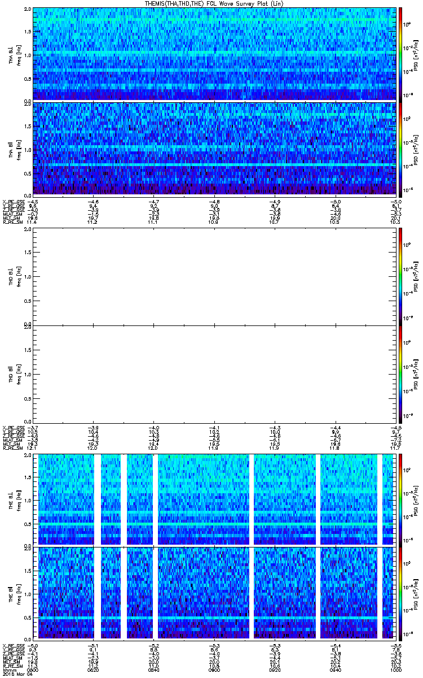Viewport: 423px width, 678px height.
Task: Click the THE B⊥ spectrogram panel
Action: pyautogui.click(x=214, y=499)
